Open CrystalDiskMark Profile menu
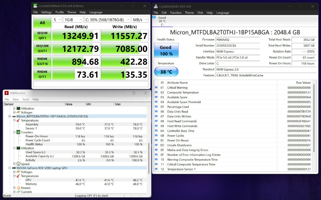 (x=59, y=12)
